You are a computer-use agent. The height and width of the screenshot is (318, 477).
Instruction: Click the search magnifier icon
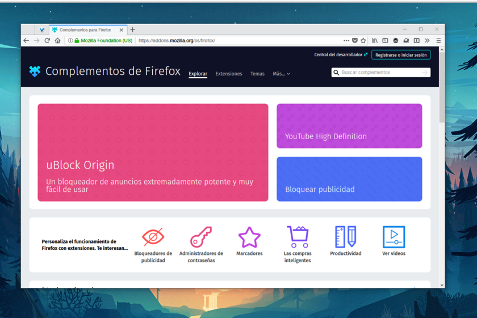tap(336, 73)
